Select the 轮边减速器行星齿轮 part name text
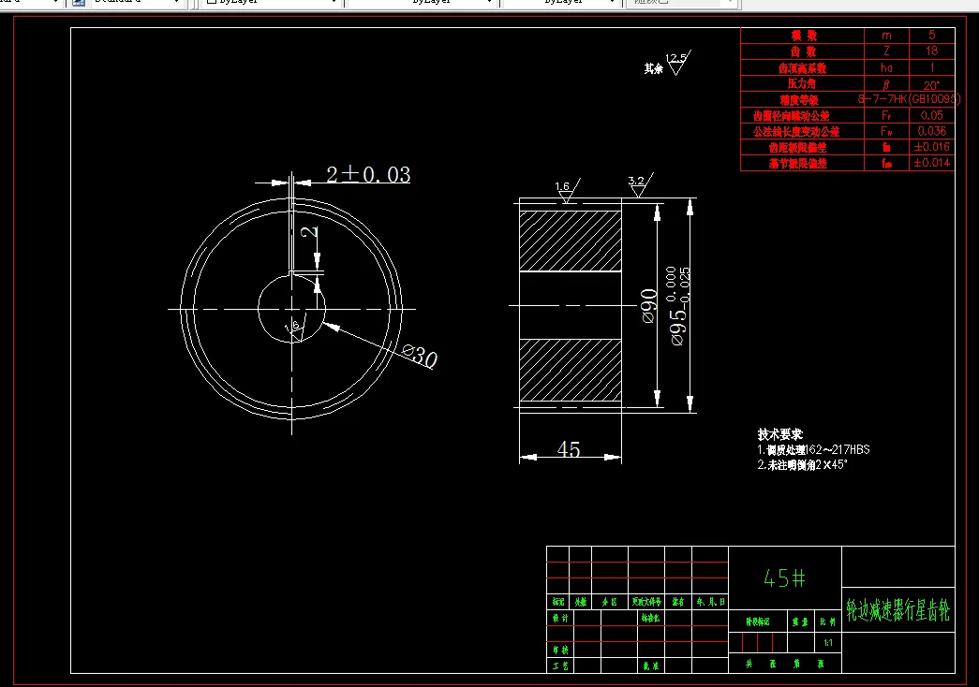The height and width of the screenshot is (687, 979). (x=897, y=609)
